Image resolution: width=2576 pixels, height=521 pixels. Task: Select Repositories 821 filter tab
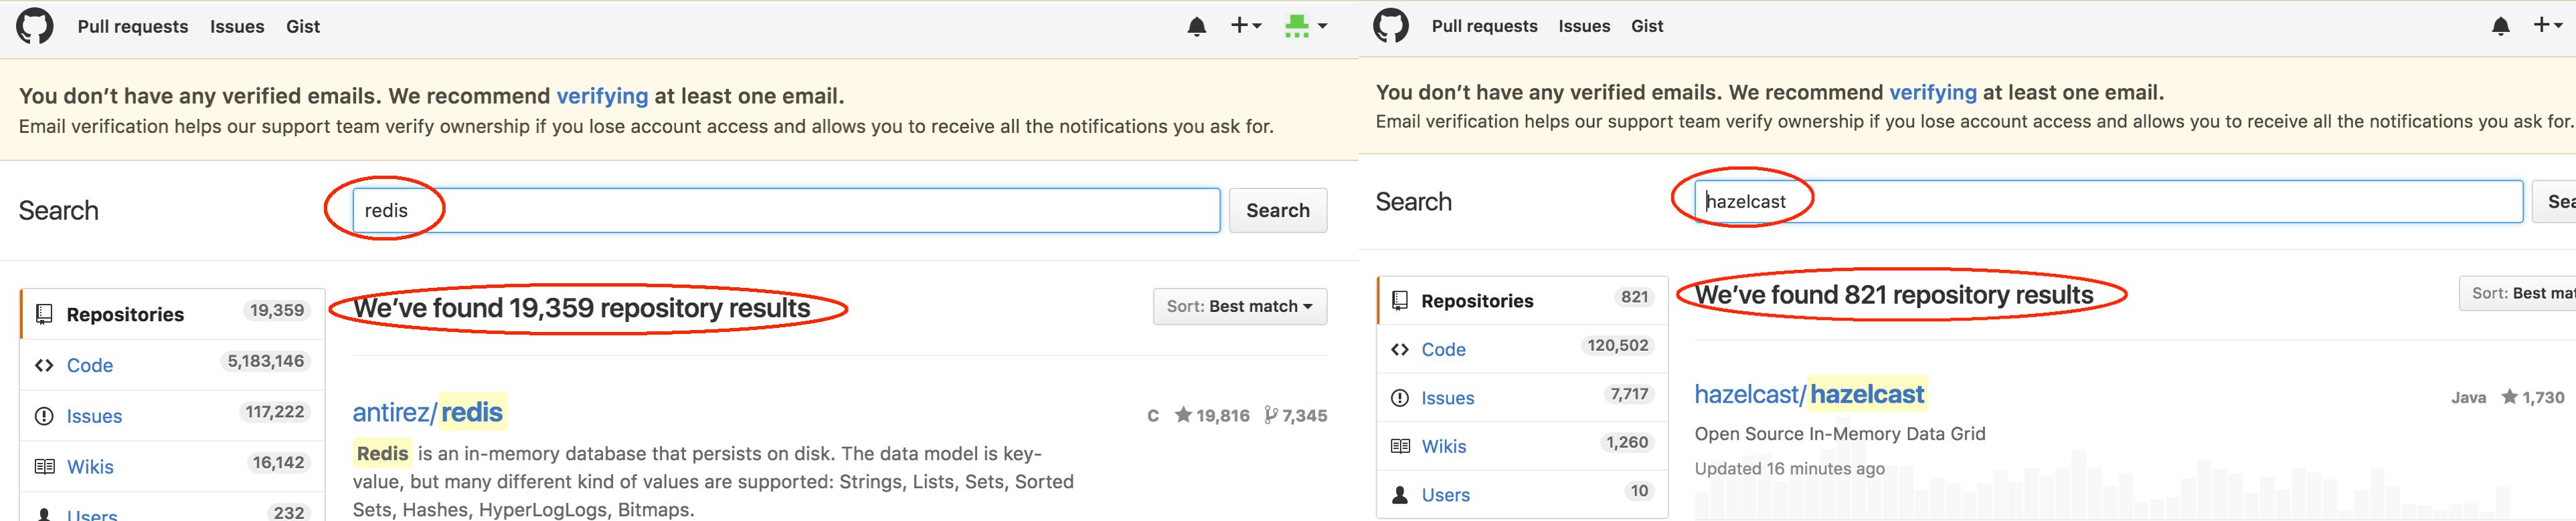[1522, 301]
